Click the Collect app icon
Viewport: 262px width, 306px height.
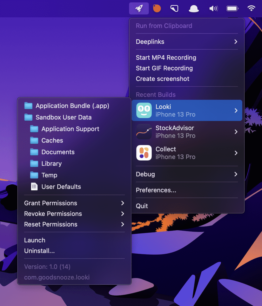click(144, 153)
